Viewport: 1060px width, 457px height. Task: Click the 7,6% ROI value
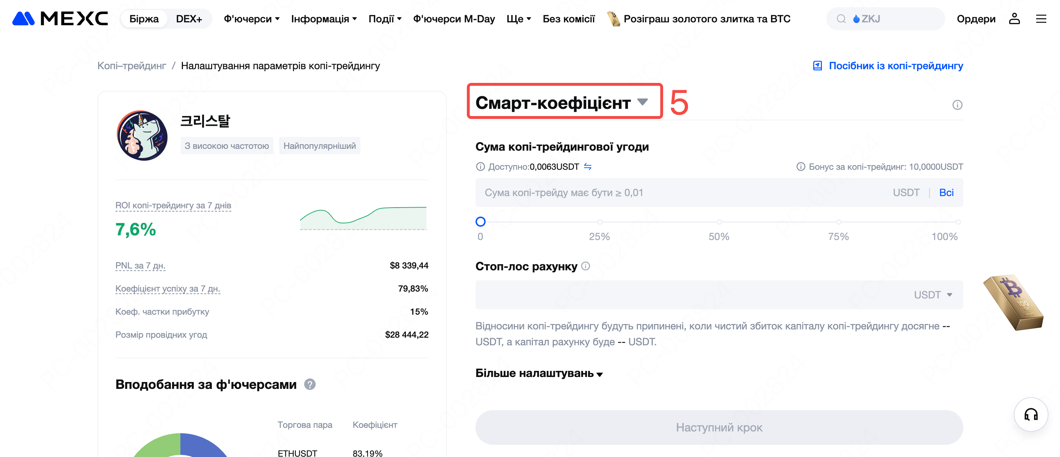[x=135, y=229]
